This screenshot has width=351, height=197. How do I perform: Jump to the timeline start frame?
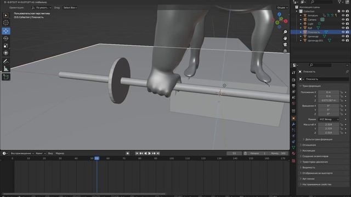pos(137,153)
